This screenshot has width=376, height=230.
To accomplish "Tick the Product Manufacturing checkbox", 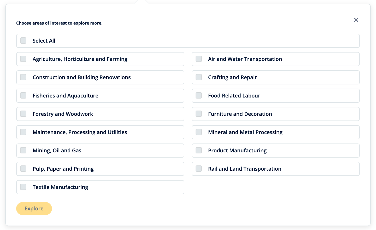I will [x=199, y=150].
